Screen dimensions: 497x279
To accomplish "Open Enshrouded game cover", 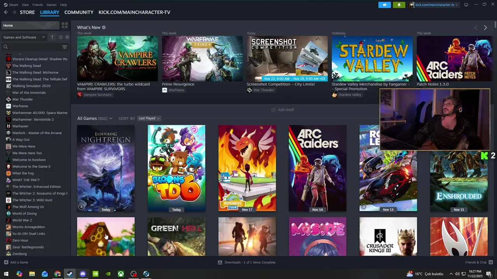I will 459,181.
